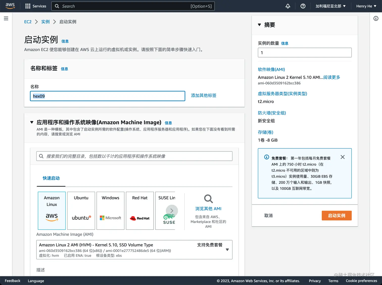Click Language in the footer
382x285 pixels.
coord(36,281)
